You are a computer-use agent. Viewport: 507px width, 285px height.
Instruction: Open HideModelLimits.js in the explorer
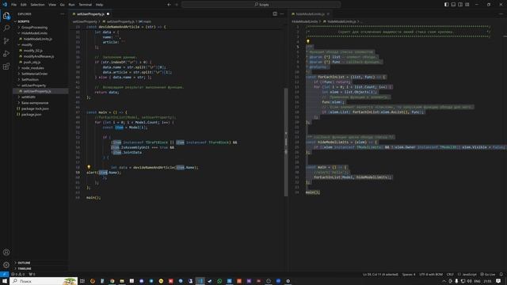point(37,39)
